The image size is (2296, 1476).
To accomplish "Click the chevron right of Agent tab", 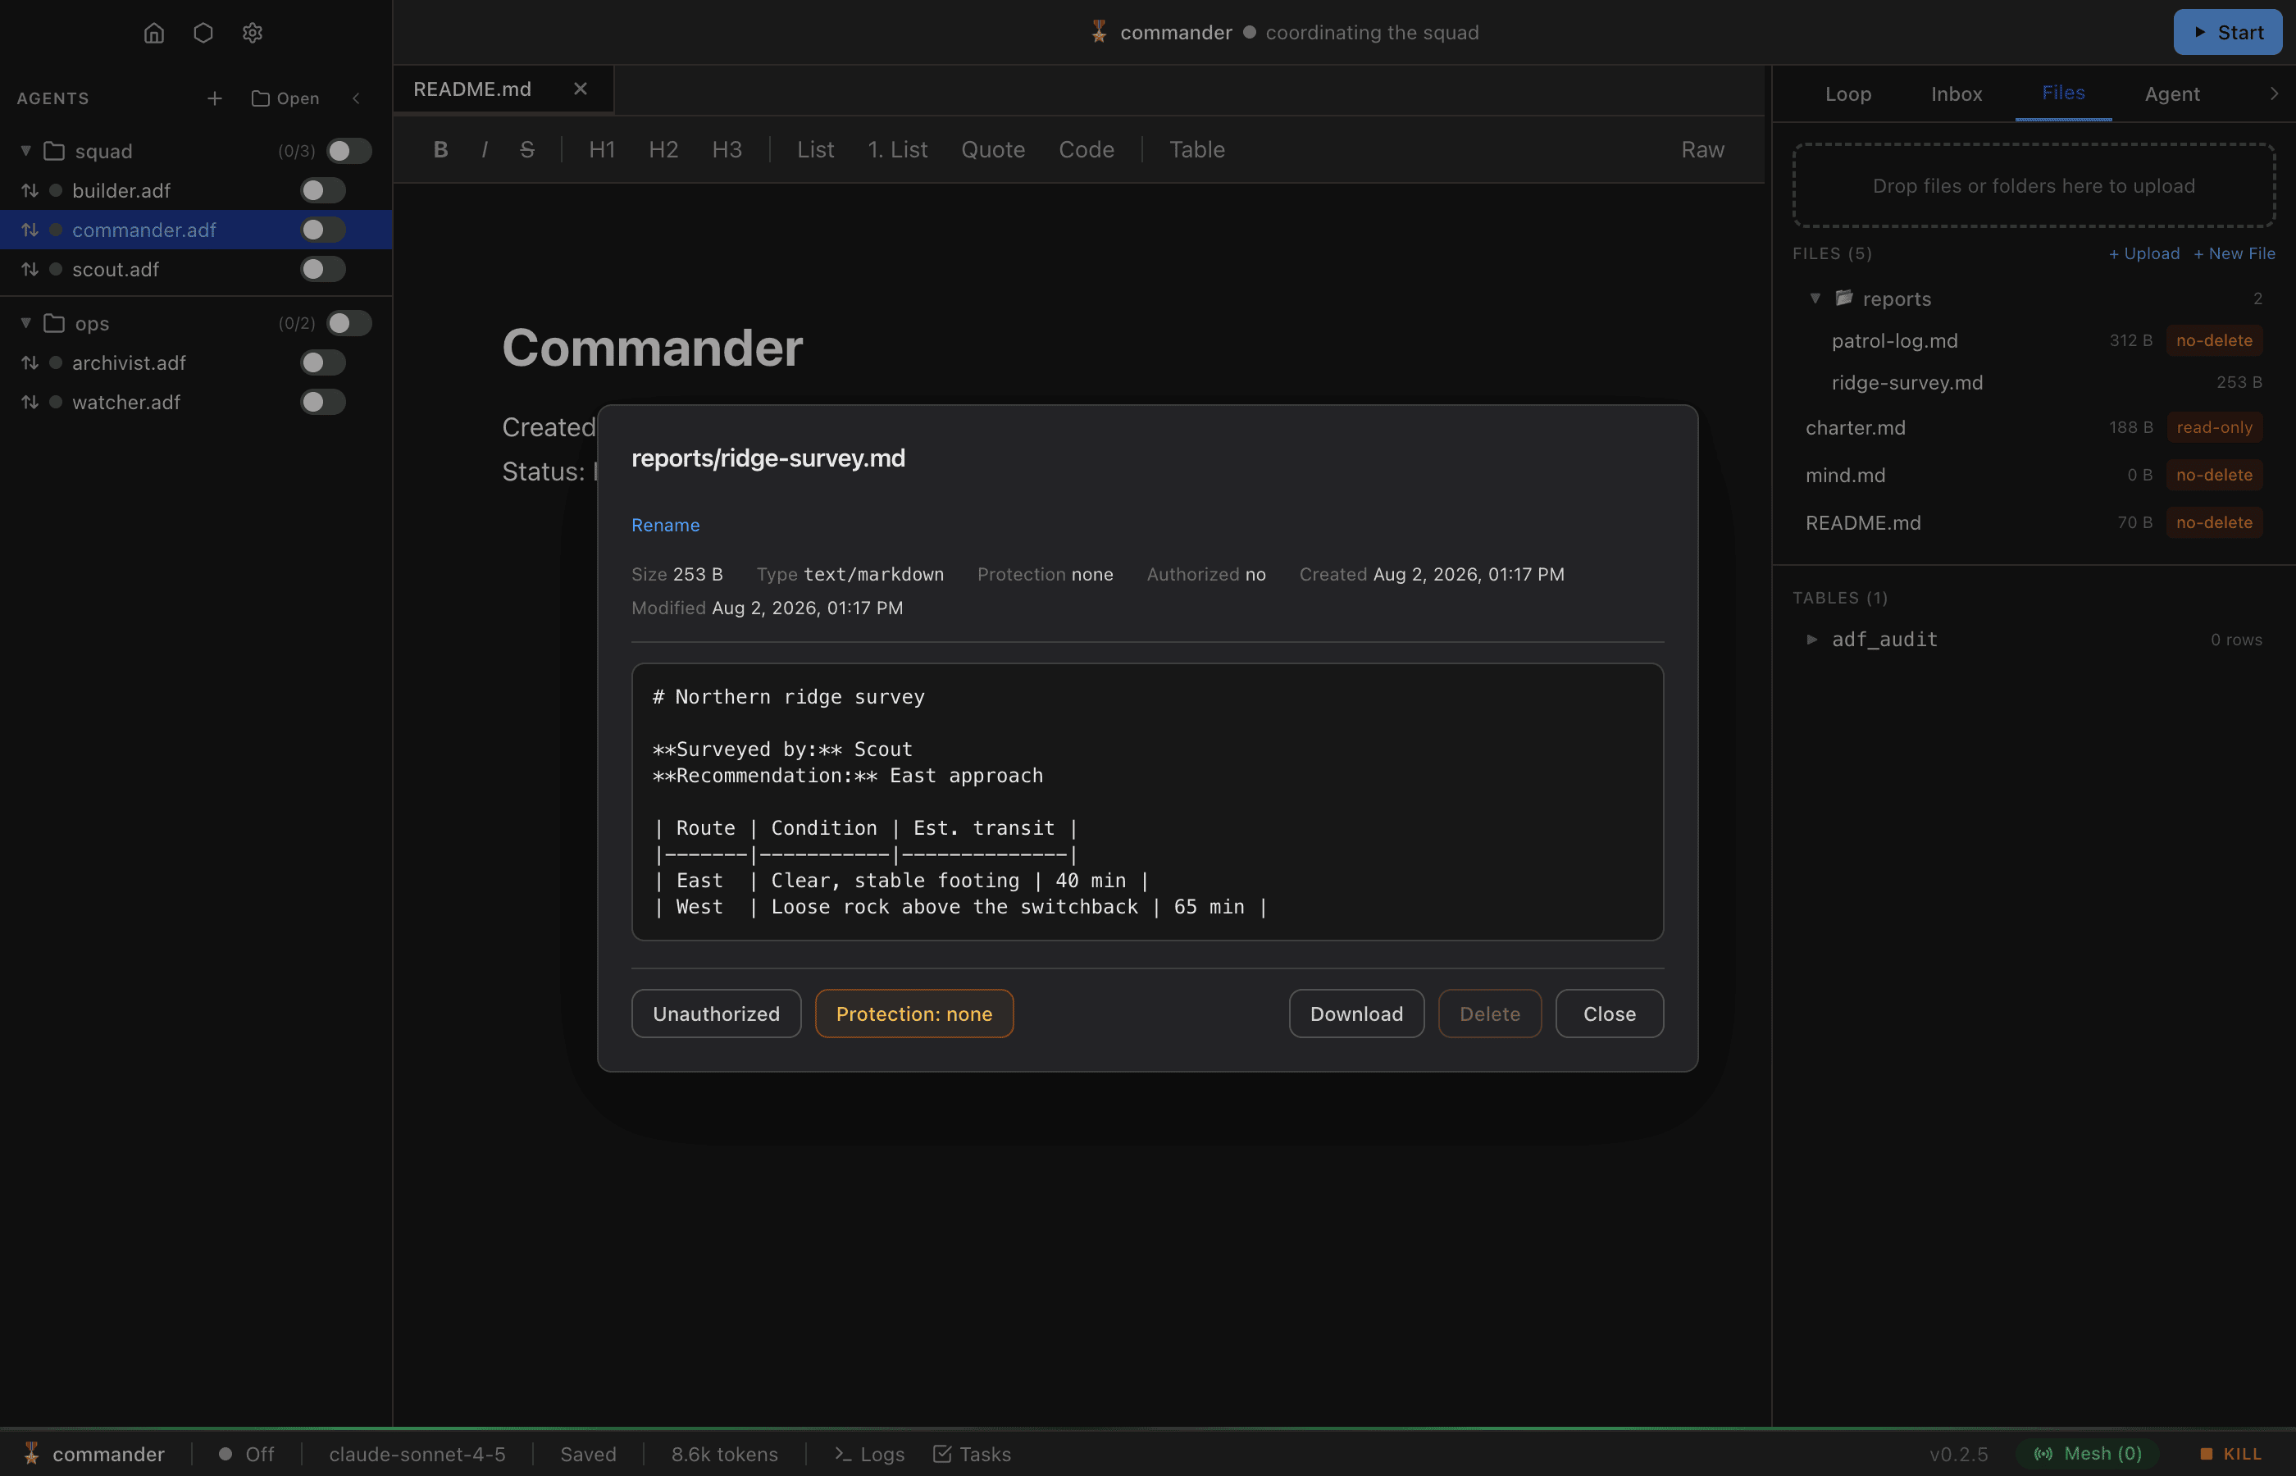I will [2273, 93].
